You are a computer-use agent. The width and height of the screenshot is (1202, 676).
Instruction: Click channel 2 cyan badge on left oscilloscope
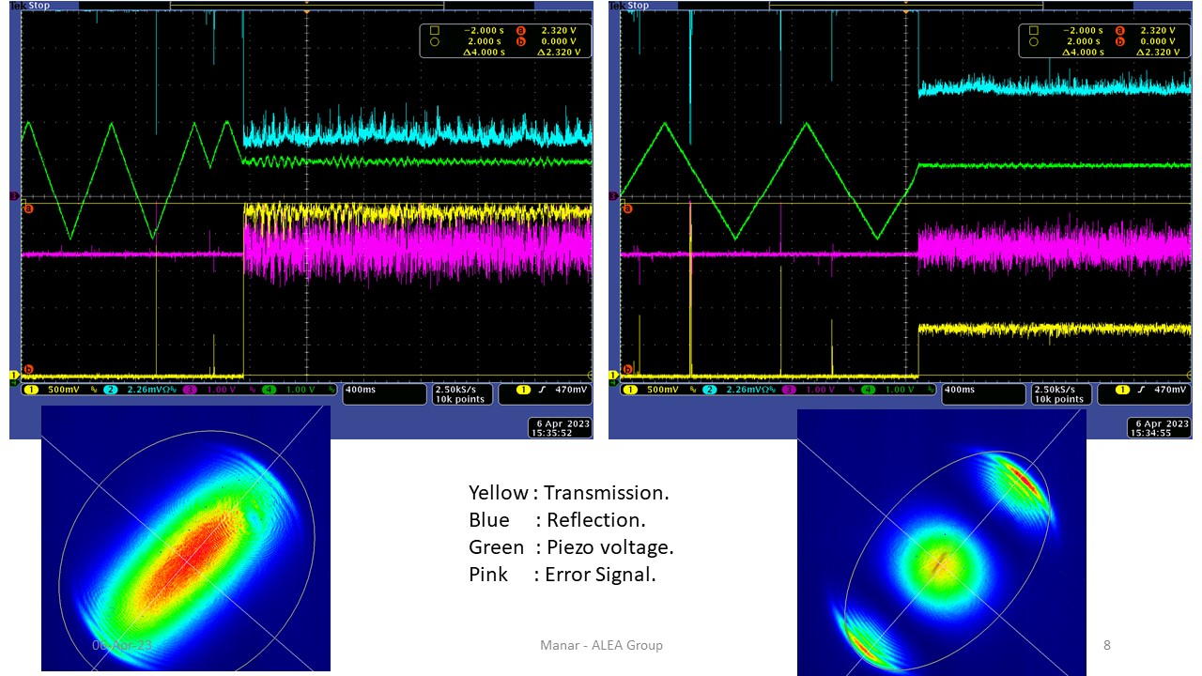point(110,390)
